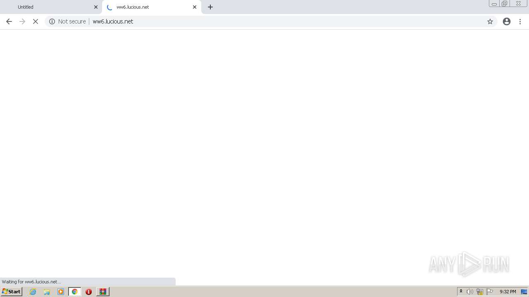Open the Action Center flag icon
The width and height of the screenshot is (529, 297).
click(490, 292)
